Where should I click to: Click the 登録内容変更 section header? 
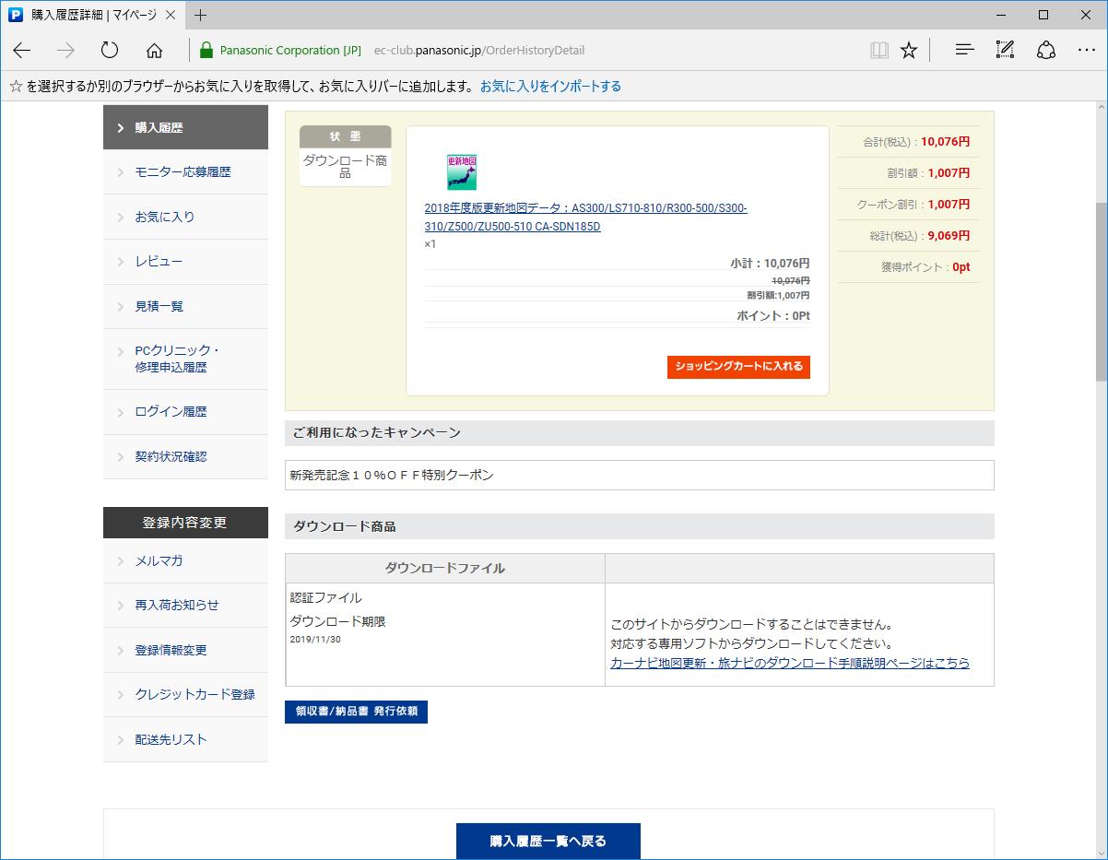click(x=185, y=523)
